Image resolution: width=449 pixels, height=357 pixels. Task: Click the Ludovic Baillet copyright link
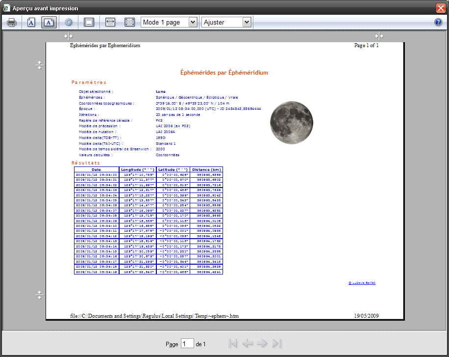tap(362, 283)
